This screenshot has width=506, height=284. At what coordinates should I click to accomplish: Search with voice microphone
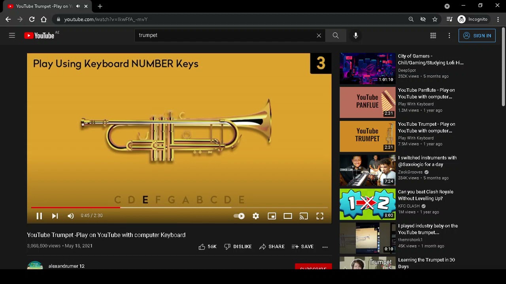pyautogui.click(x=356, y=35)
